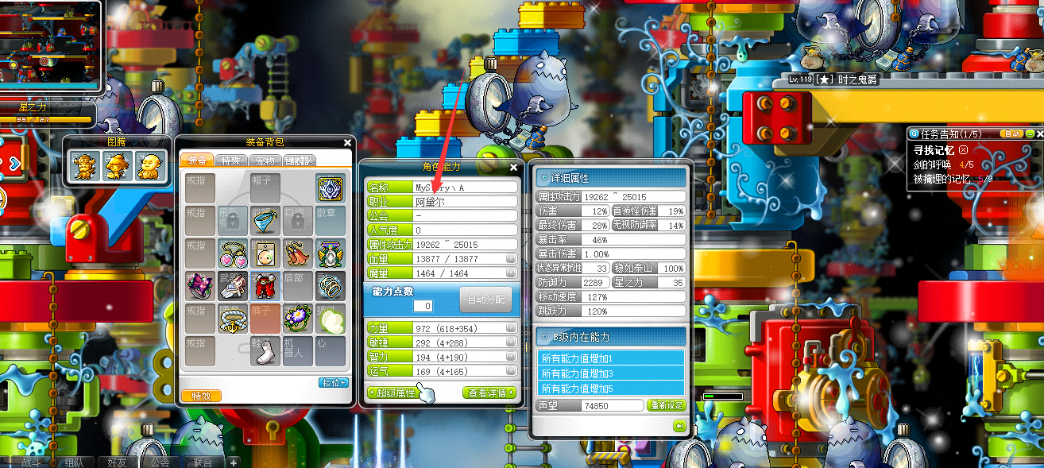
Task: Click the green button on quest tracker header
Action: point(1030,133)
